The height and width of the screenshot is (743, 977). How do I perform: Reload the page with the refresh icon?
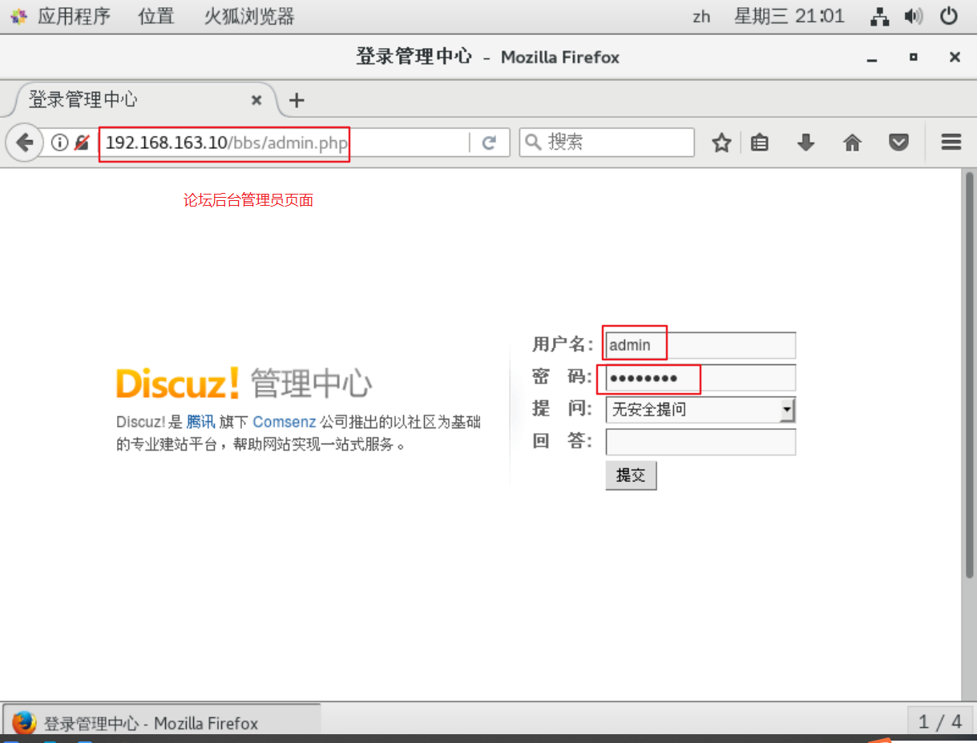point(489,143)
